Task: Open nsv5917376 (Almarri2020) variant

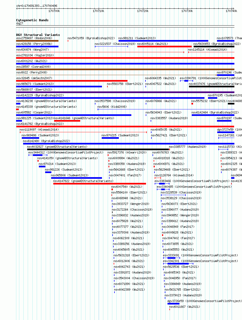Action: coord(127,152)
